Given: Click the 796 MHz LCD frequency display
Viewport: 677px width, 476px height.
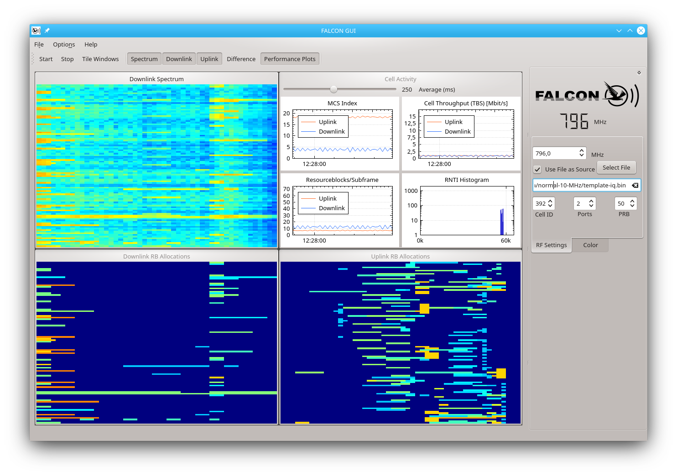Looking at the screenshot, I should (x=574, y=121).
